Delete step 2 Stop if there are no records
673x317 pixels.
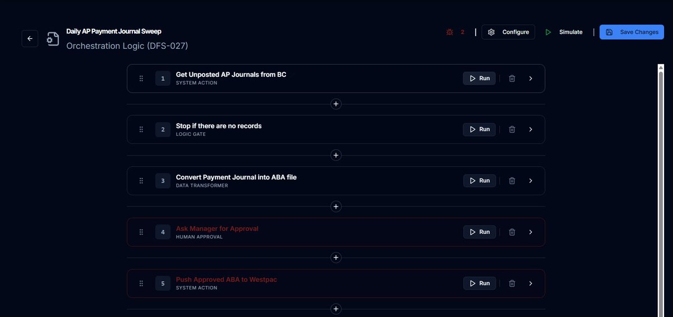[512, 130]
